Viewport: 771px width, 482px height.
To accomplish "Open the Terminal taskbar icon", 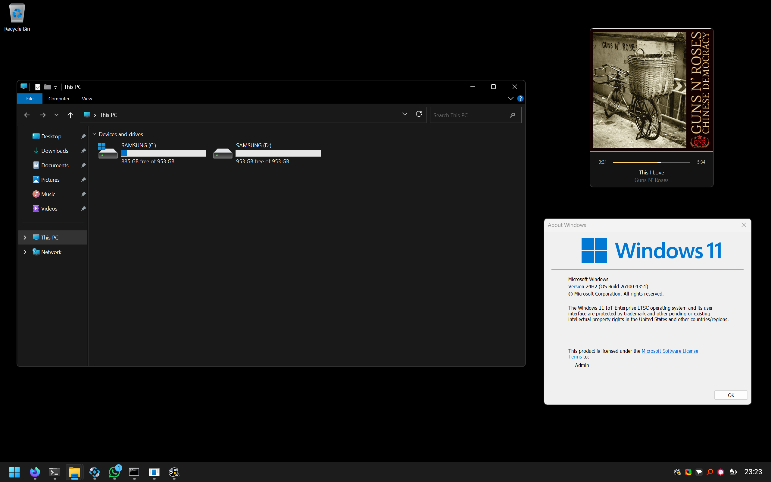I will pyautogui.click(x=55, y=472).
